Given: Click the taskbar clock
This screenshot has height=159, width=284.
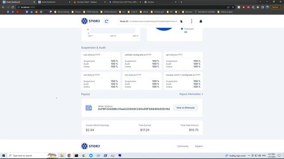Looking at the screenshot, I should coord(271,155).
